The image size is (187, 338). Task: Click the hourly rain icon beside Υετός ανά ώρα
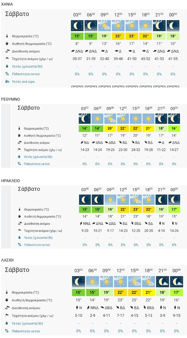(x=7, y=82)
